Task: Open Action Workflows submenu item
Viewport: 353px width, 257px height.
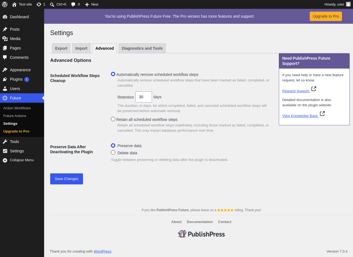Action: [17, 108]
